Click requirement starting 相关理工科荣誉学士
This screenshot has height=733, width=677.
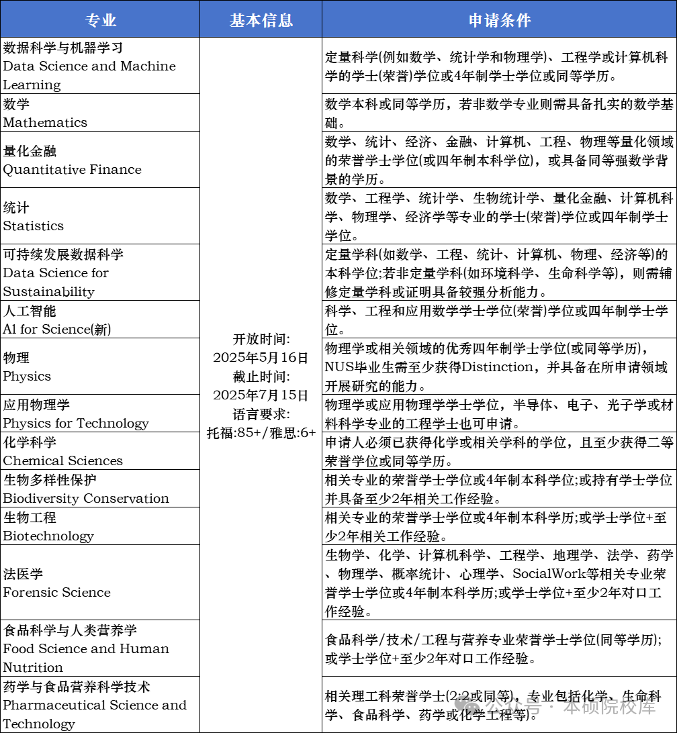tap(499, 705)
